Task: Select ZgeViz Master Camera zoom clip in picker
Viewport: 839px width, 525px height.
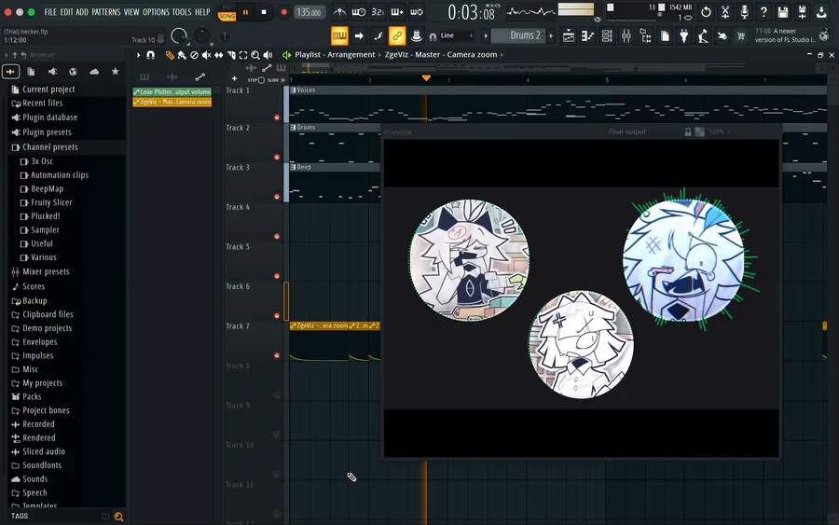Action: (172, 103)
